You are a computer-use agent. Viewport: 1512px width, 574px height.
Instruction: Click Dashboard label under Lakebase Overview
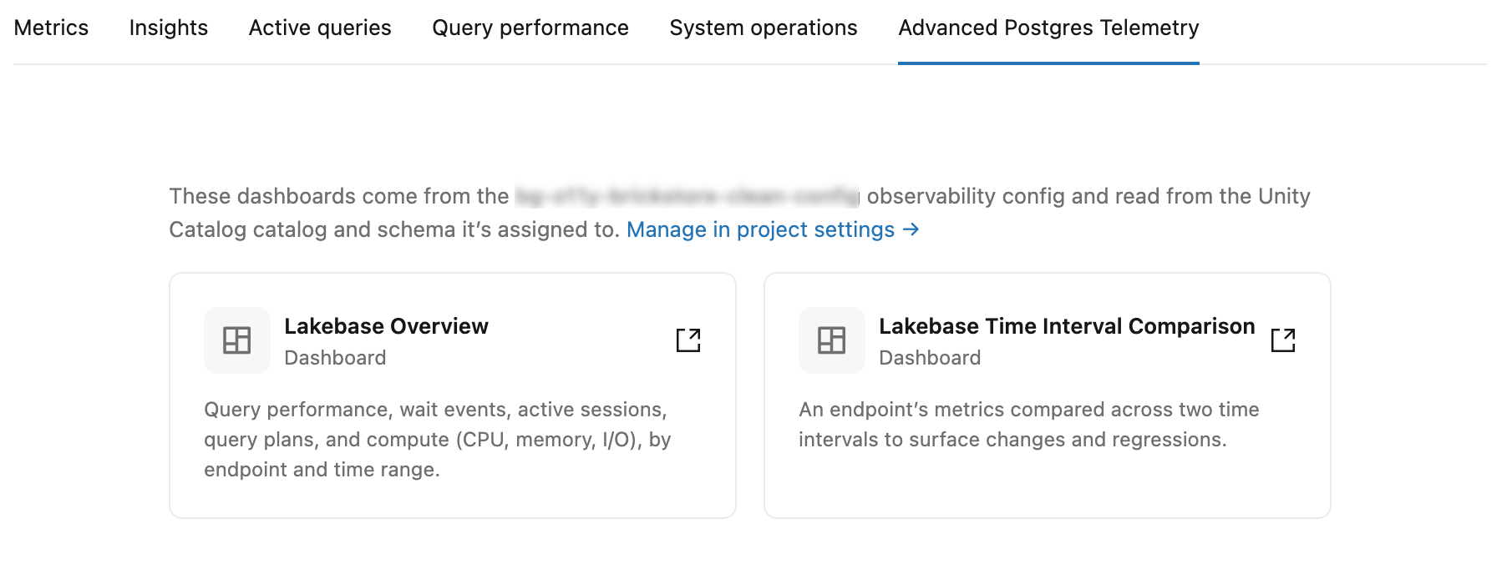coord(335,358)
